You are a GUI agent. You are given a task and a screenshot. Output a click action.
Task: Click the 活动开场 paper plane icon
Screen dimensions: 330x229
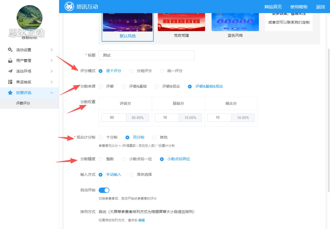coord(10,71)
